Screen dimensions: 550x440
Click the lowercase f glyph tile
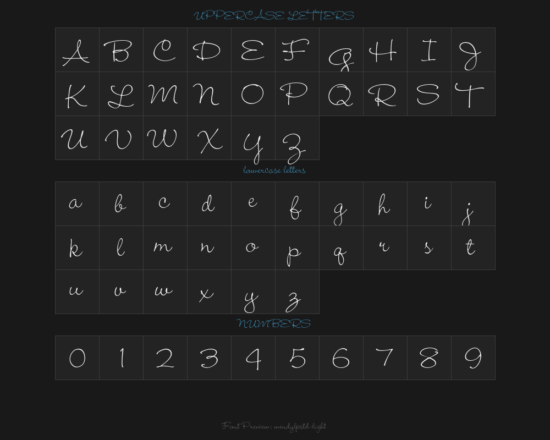tap(298, 204)
